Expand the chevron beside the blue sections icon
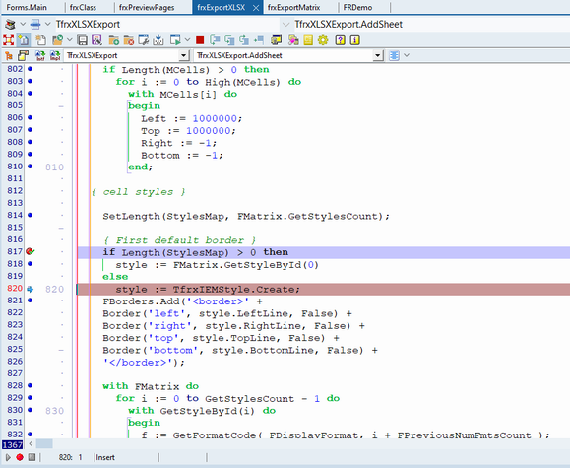 tap(407, 55)
